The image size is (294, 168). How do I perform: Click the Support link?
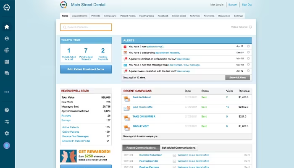coord(233,5)
